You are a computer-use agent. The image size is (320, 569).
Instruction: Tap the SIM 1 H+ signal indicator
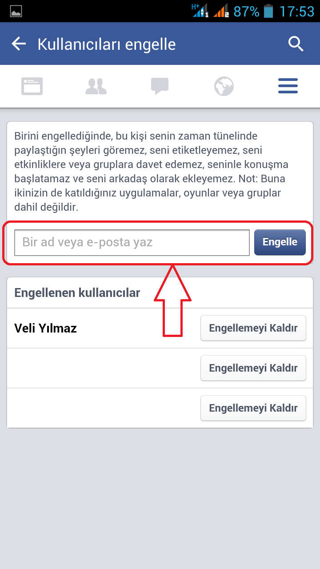(x=200, y=10)
